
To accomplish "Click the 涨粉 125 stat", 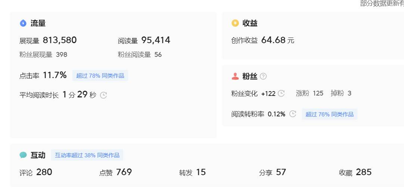I will [318, 93].
